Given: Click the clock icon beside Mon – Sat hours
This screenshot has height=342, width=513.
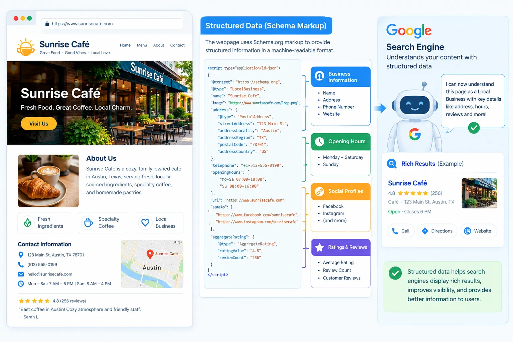Looking at the screenshot, I should pyautogui.click(x=21, y=284).
